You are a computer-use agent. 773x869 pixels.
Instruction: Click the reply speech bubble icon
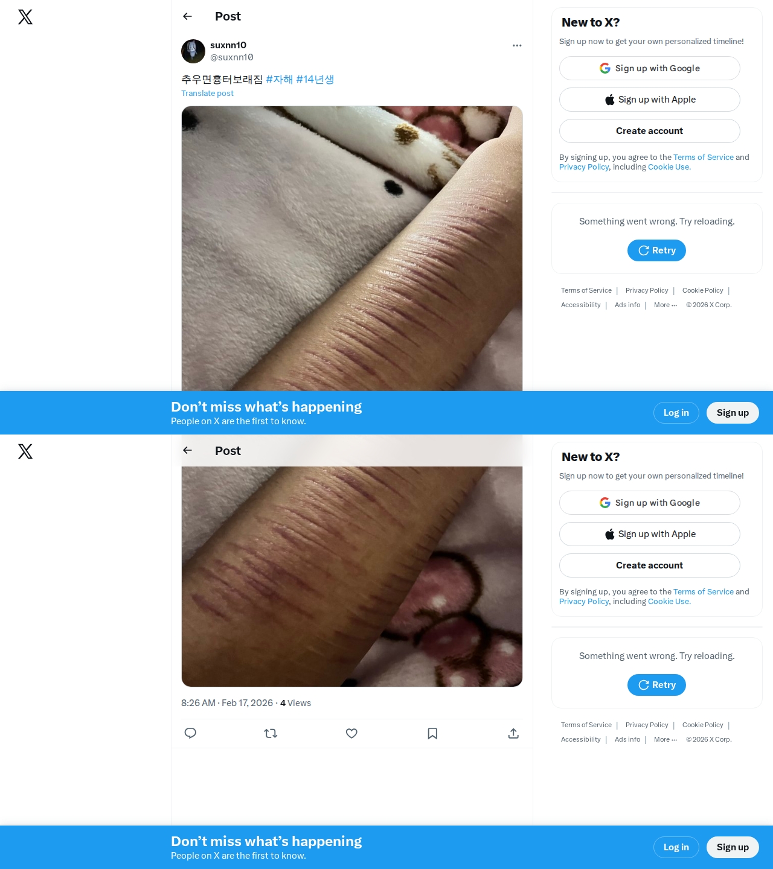point(190,733)
